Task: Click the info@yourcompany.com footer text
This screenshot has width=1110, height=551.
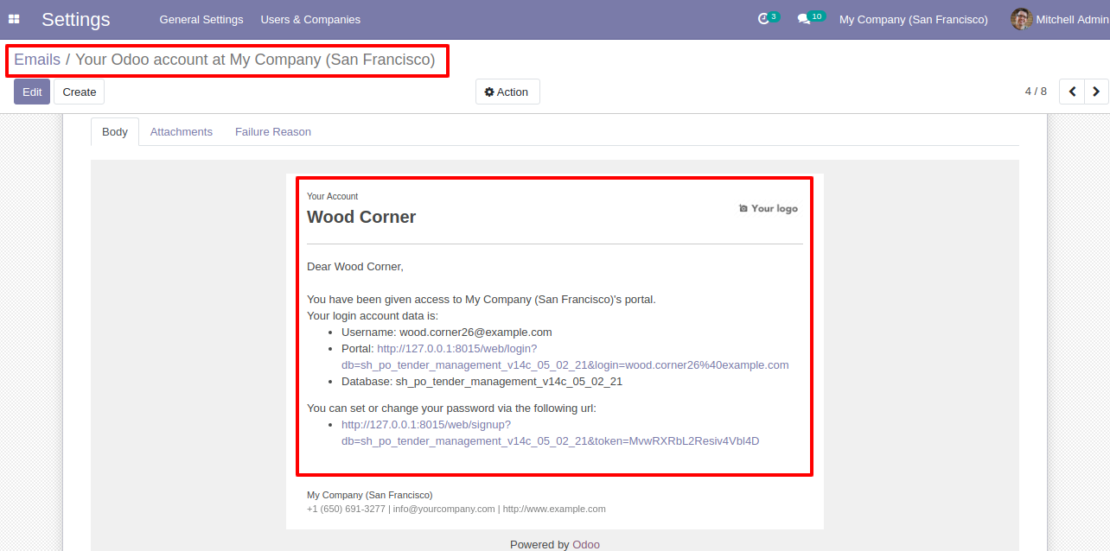Action: pyautogui.click(x=444, y=509)
